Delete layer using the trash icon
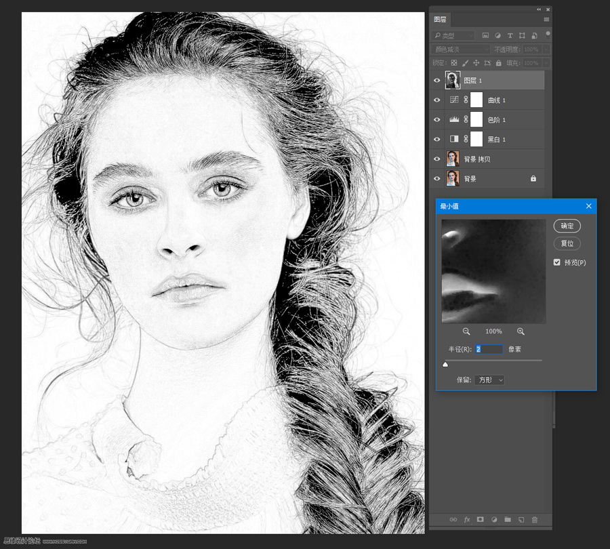610x549 pixels. (534, 520)
